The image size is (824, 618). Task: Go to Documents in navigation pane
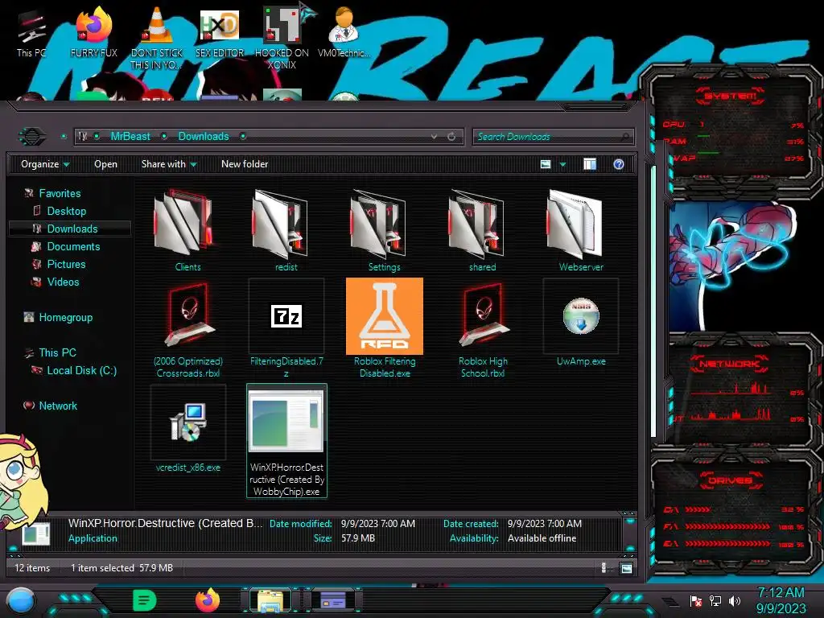tap(73, 246)
